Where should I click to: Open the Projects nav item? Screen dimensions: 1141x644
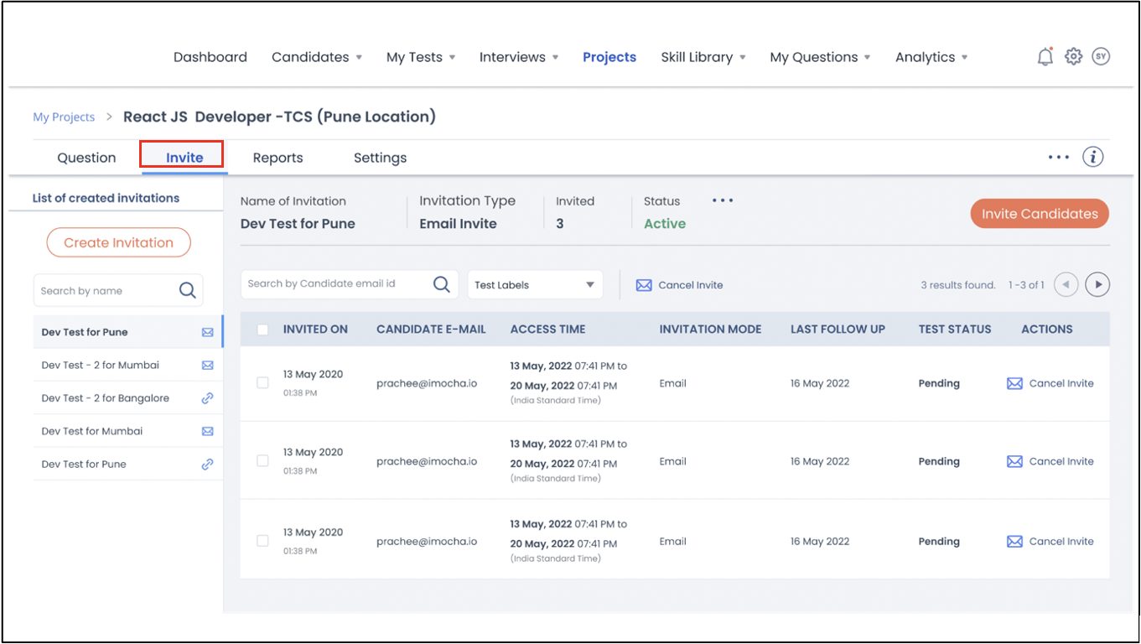609,57
